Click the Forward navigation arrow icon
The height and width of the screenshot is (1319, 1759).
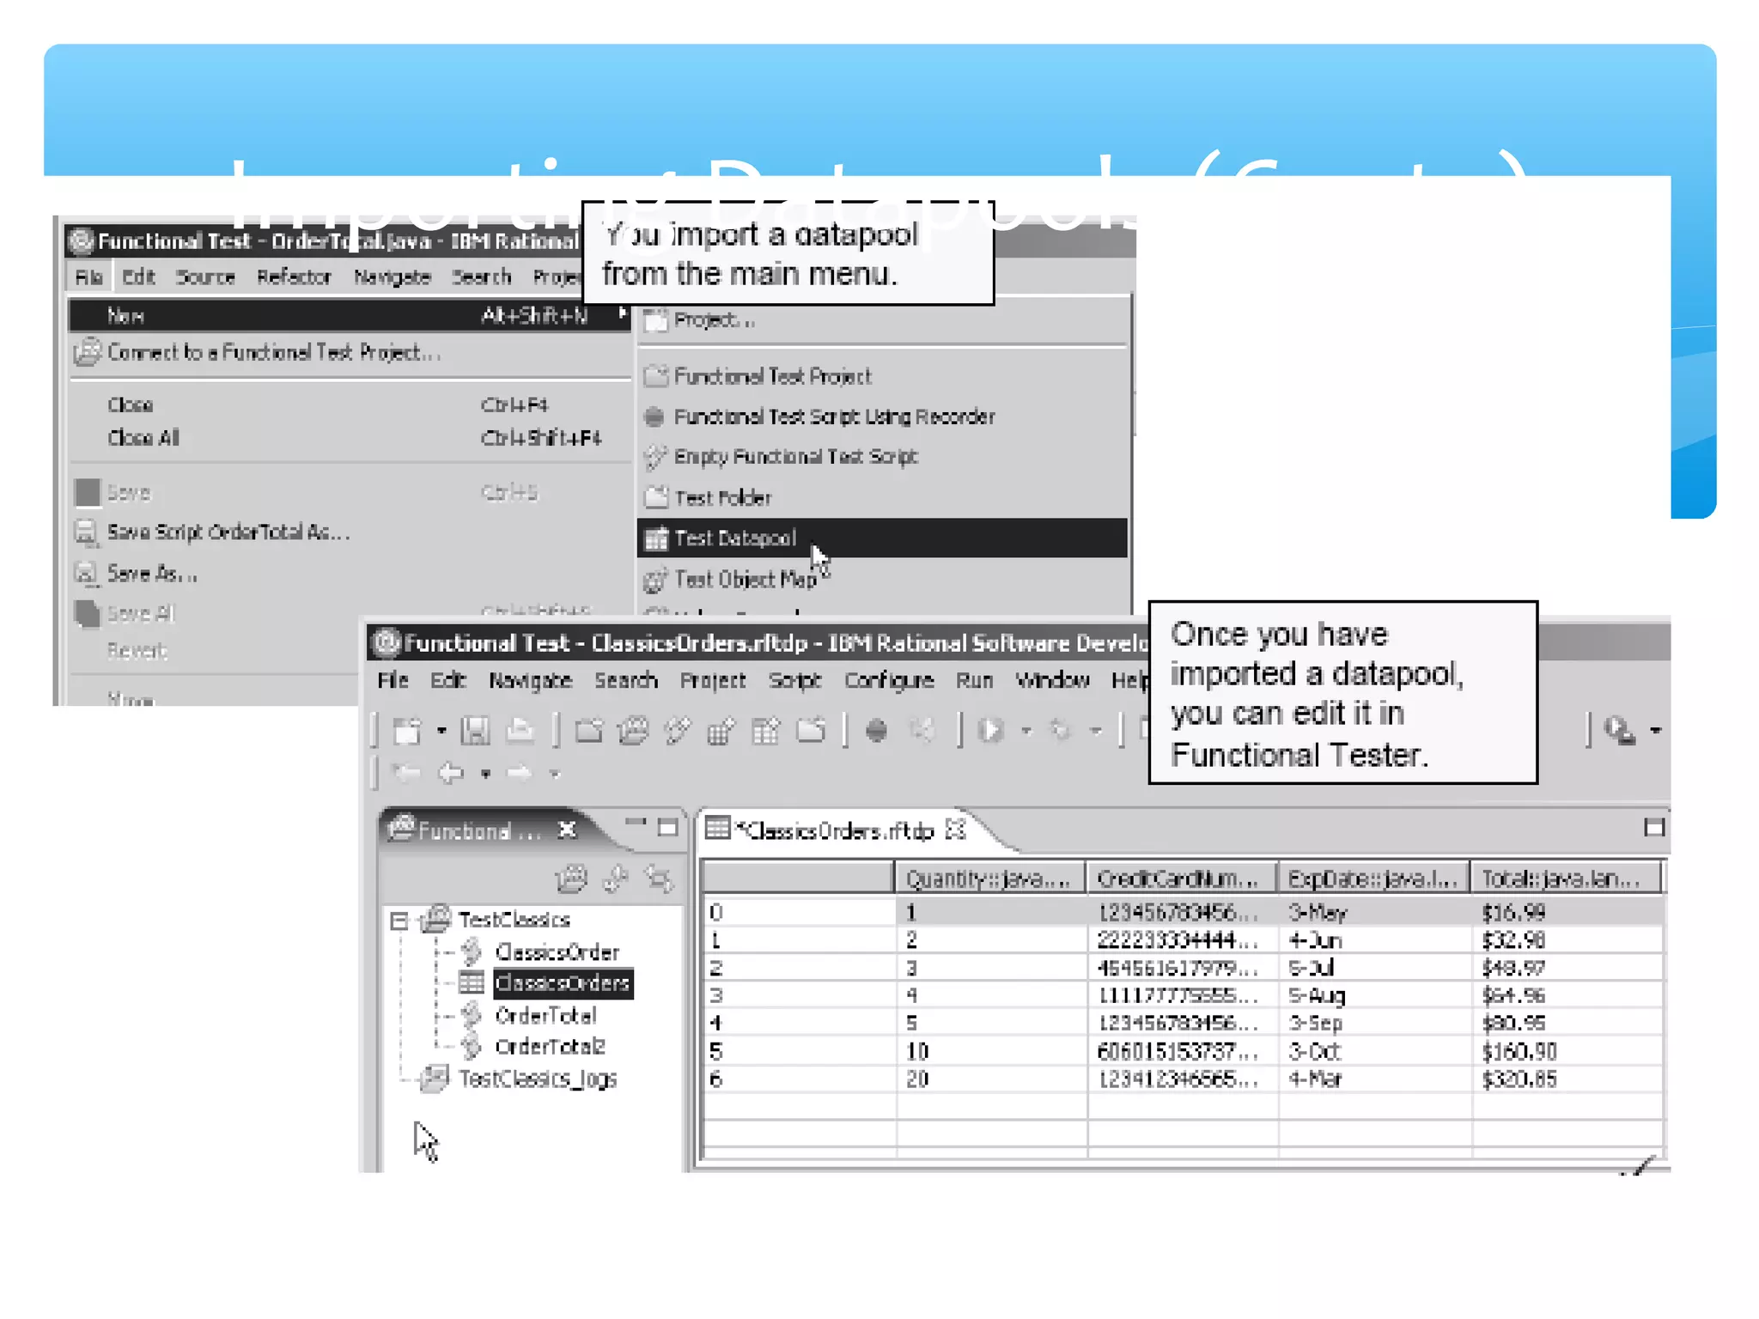click(x=520, y=774)
